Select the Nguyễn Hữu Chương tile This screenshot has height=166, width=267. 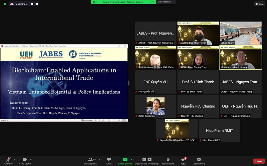point(198,106)
